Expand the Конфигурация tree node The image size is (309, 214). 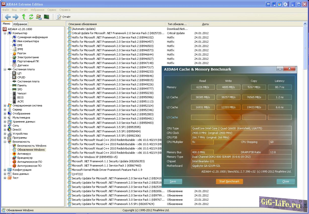click(x=5, y=170)
